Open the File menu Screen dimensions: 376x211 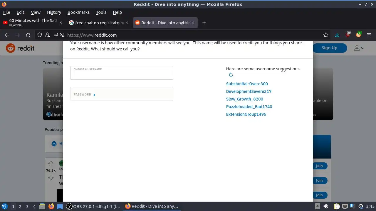pyautogui.click(x=6, y=12)
